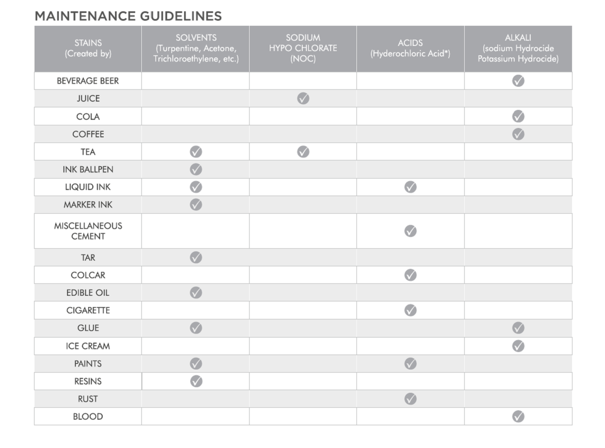Click the Sodium Hypo Chlorate column header
Viewport: 605px width, 448px height.
point(303,48)
